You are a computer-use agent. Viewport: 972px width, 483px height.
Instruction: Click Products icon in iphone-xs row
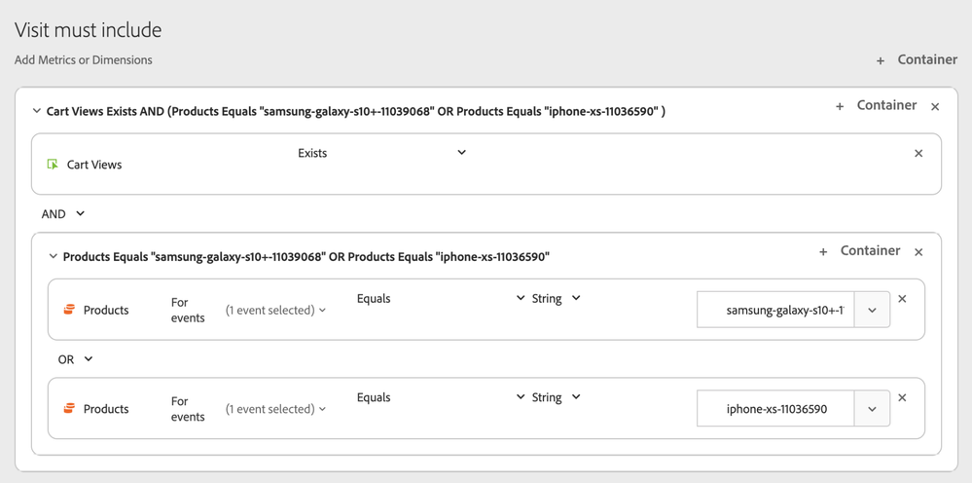click(69, 409)
